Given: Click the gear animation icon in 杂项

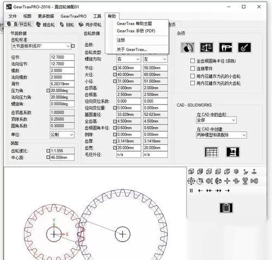Looking at the screenshot, I should pyautogui.click(x=188, y=47).
